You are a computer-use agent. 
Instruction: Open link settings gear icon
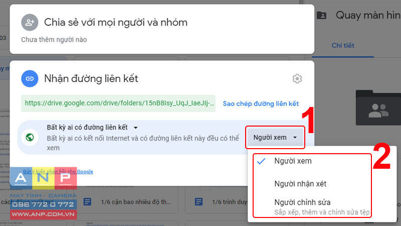coord(297,79)
